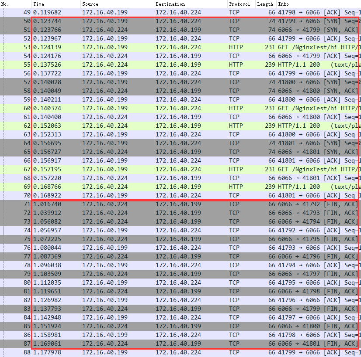Click the Destination column header

[x=191, y=4]
